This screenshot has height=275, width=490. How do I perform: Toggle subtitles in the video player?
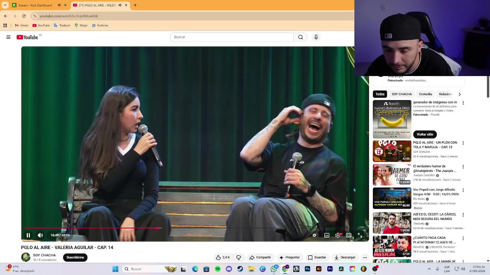point(327,235)
